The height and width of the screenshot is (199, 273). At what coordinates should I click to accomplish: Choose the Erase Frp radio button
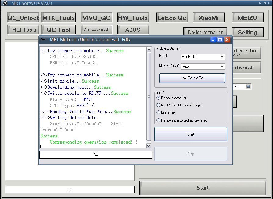pos(158,112)
